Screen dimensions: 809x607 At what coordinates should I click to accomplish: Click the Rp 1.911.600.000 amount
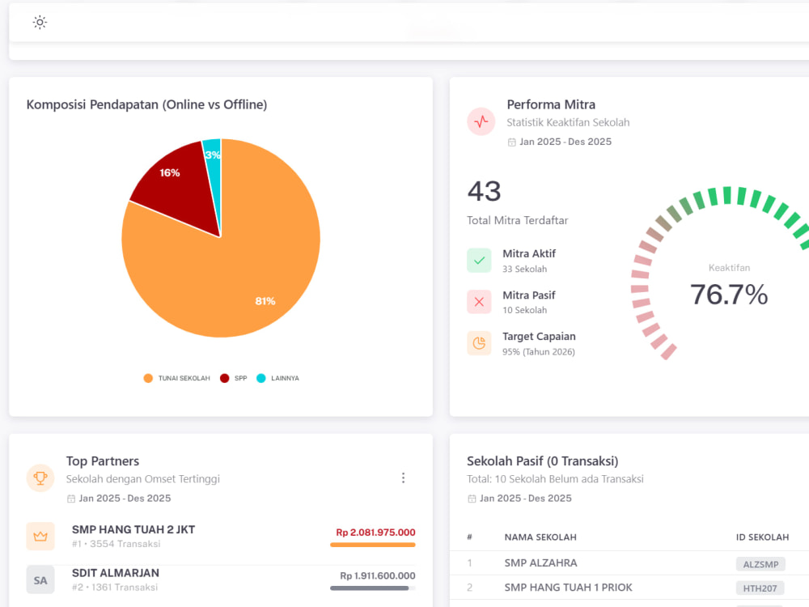pyautogui.click(x=378, y=575)
